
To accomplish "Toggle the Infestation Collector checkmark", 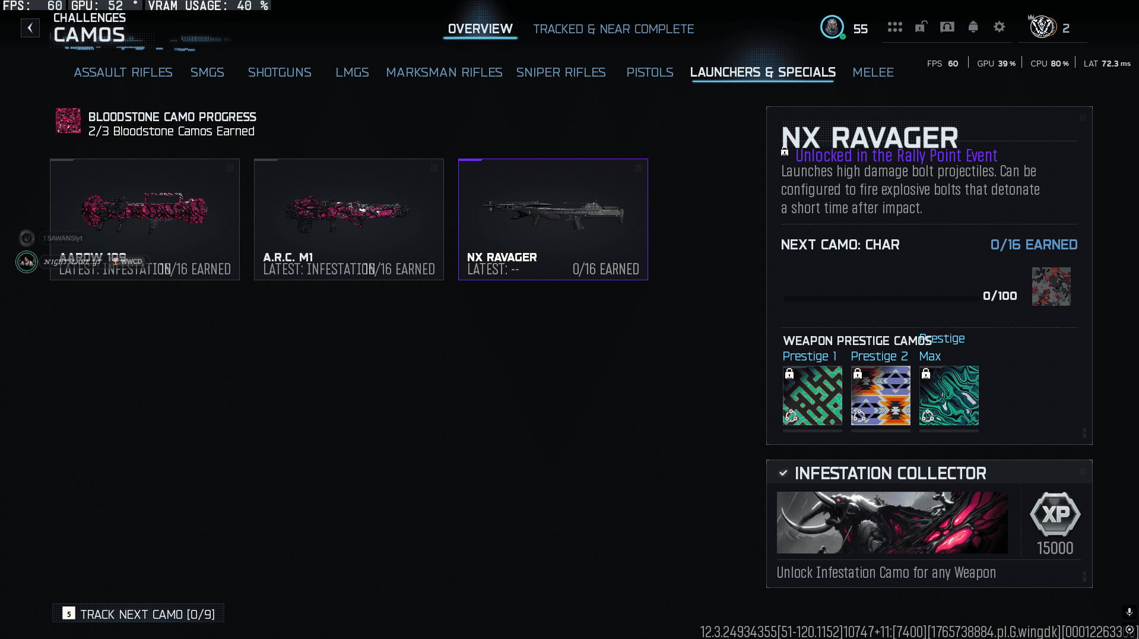I will [x=783, y=473].
